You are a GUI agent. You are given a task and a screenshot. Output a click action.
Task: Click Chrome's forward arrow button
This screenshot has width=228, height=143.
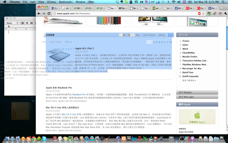pyautogui.click(x=44, y=14)
